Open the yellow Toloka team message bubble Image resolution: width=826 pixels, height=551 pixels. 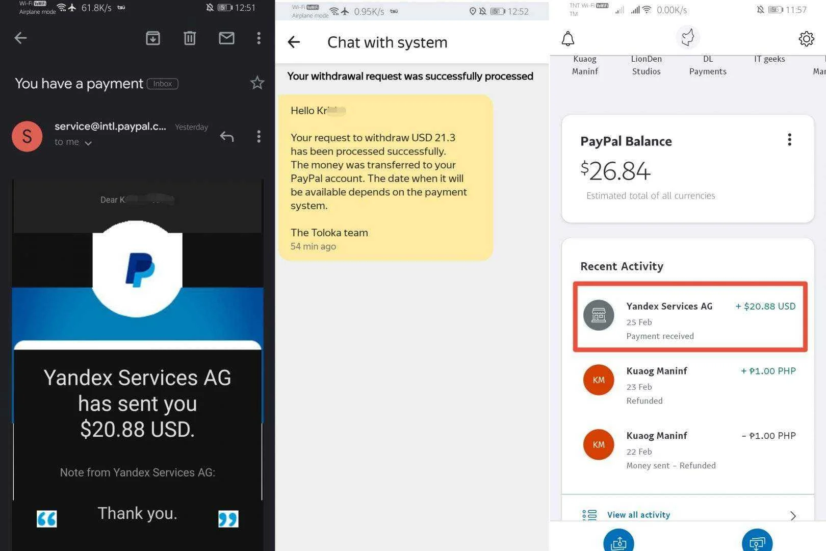pos(385,178)
